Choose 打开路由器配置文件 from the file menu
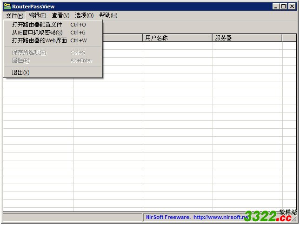Screen dimensions: 300x225 pos(53,25)
